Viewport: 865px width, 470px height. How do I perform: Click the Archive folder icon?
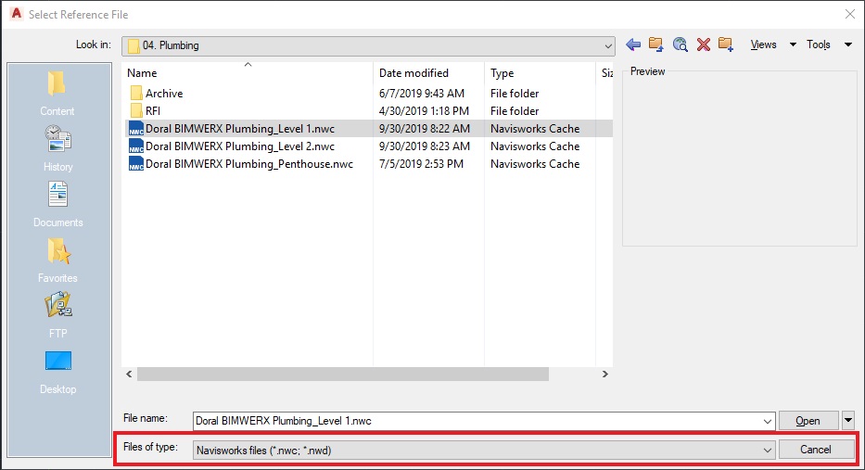point(136,94)
